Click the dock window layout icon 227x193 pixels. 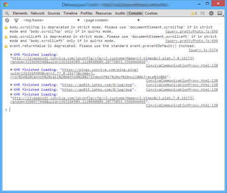tap(220, 13)
